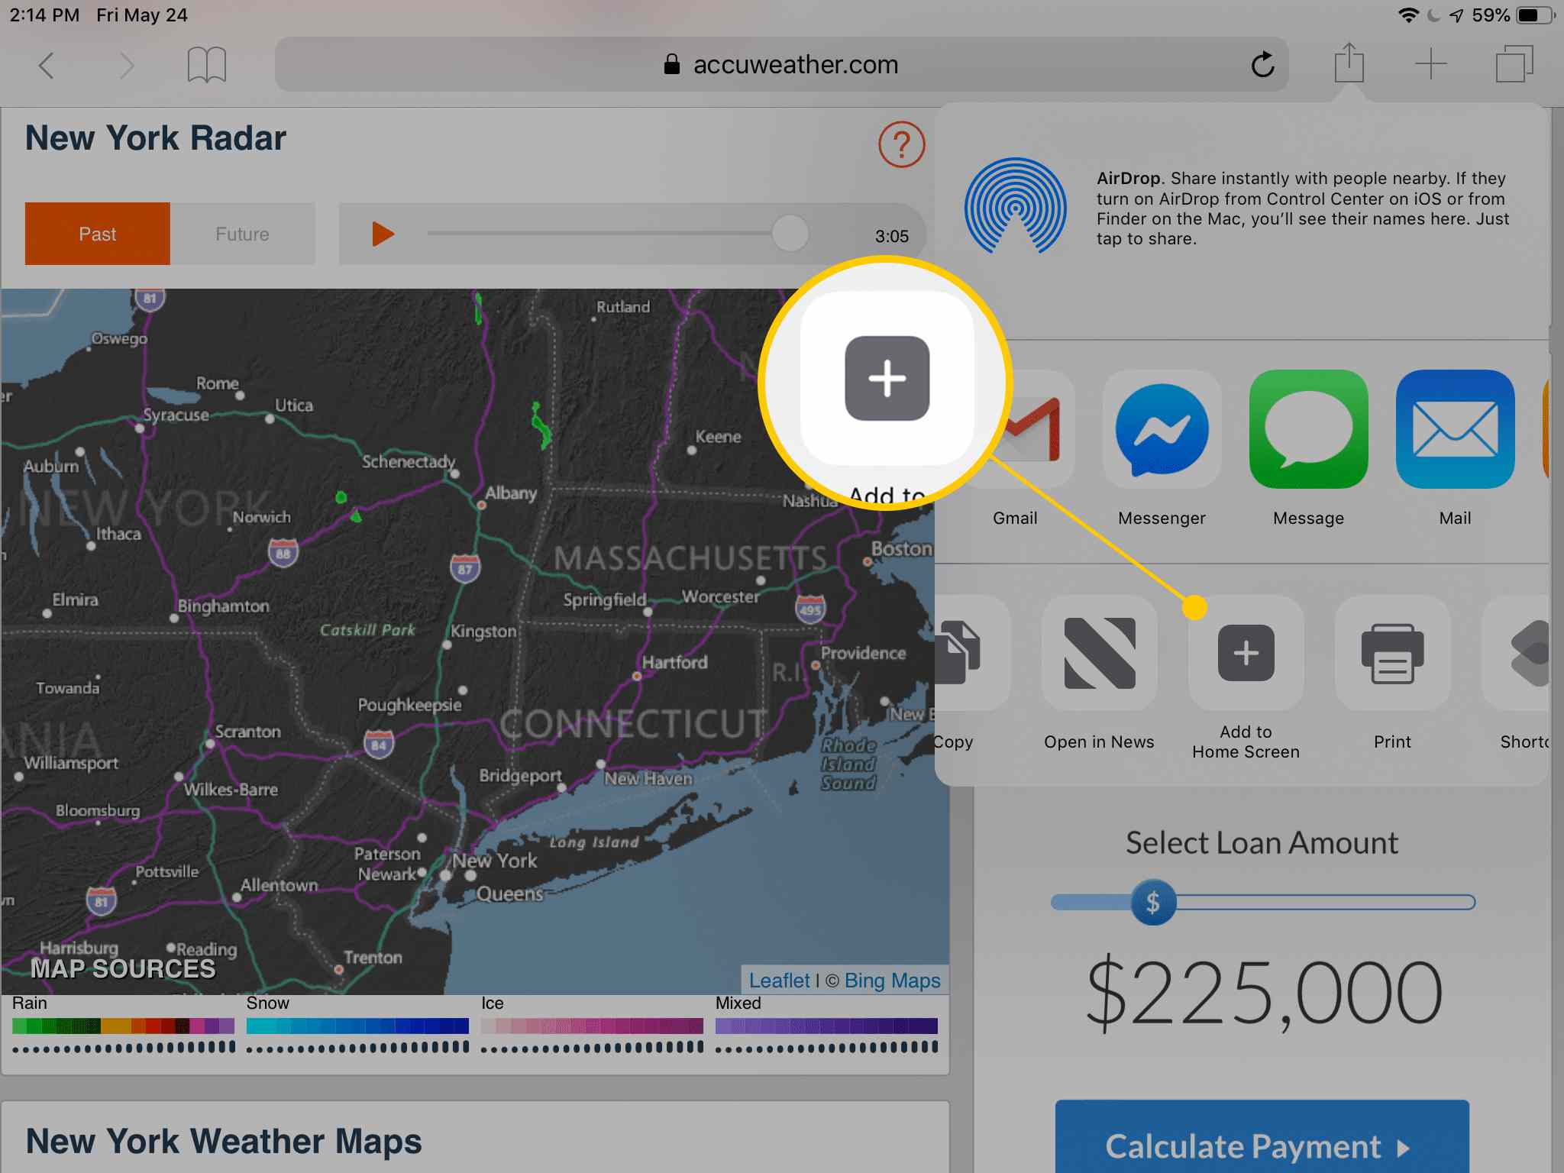The width and height of the screenshot is (1564, 1173).
Task: Tap New York on the radar map
Action: pos(495,861)
